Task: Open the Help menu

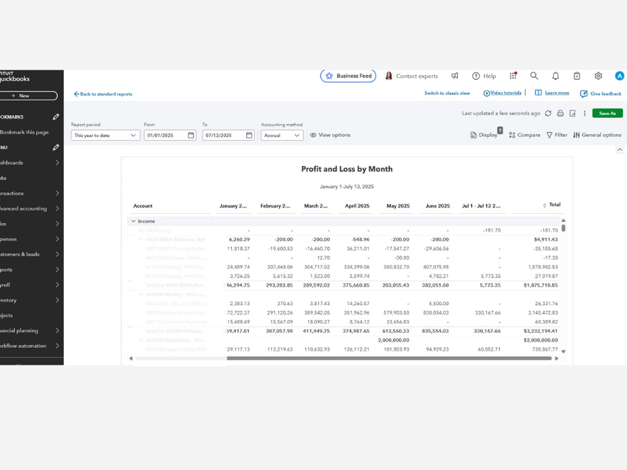Action: [484, 76]
